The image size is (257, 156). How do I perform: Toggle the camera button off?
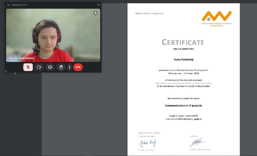click(x=39, y=67)
